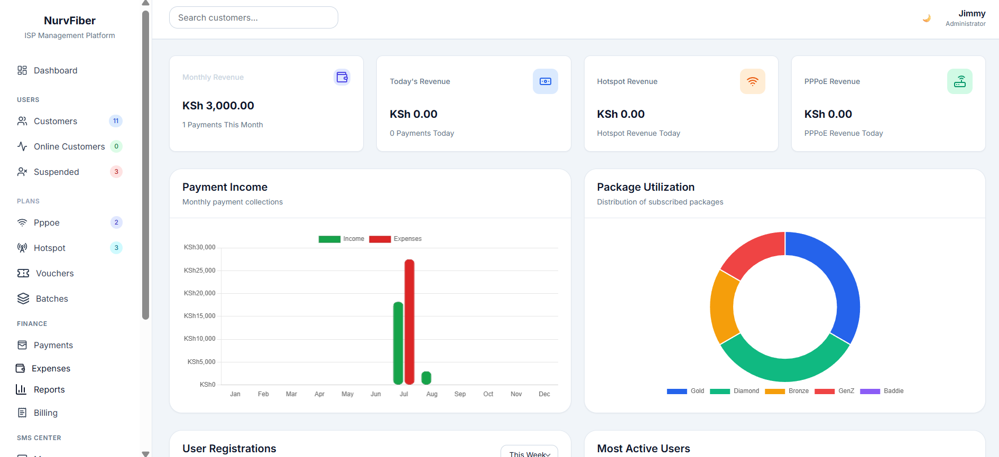The image size is (999, 457).
Task: Click the Monthly Revenue wallet icon
Action: (342, 77)
